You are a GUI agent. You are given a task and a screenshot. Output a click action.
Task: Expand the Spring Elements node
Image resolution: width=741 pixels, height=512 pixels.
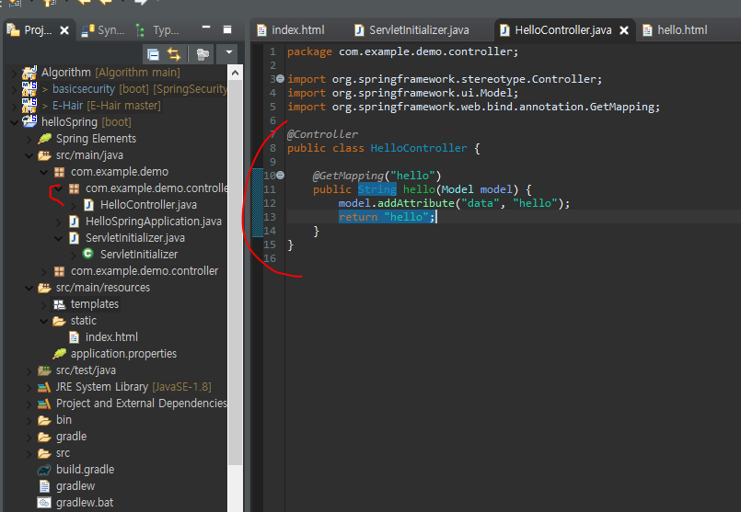[x=29, y=139]
